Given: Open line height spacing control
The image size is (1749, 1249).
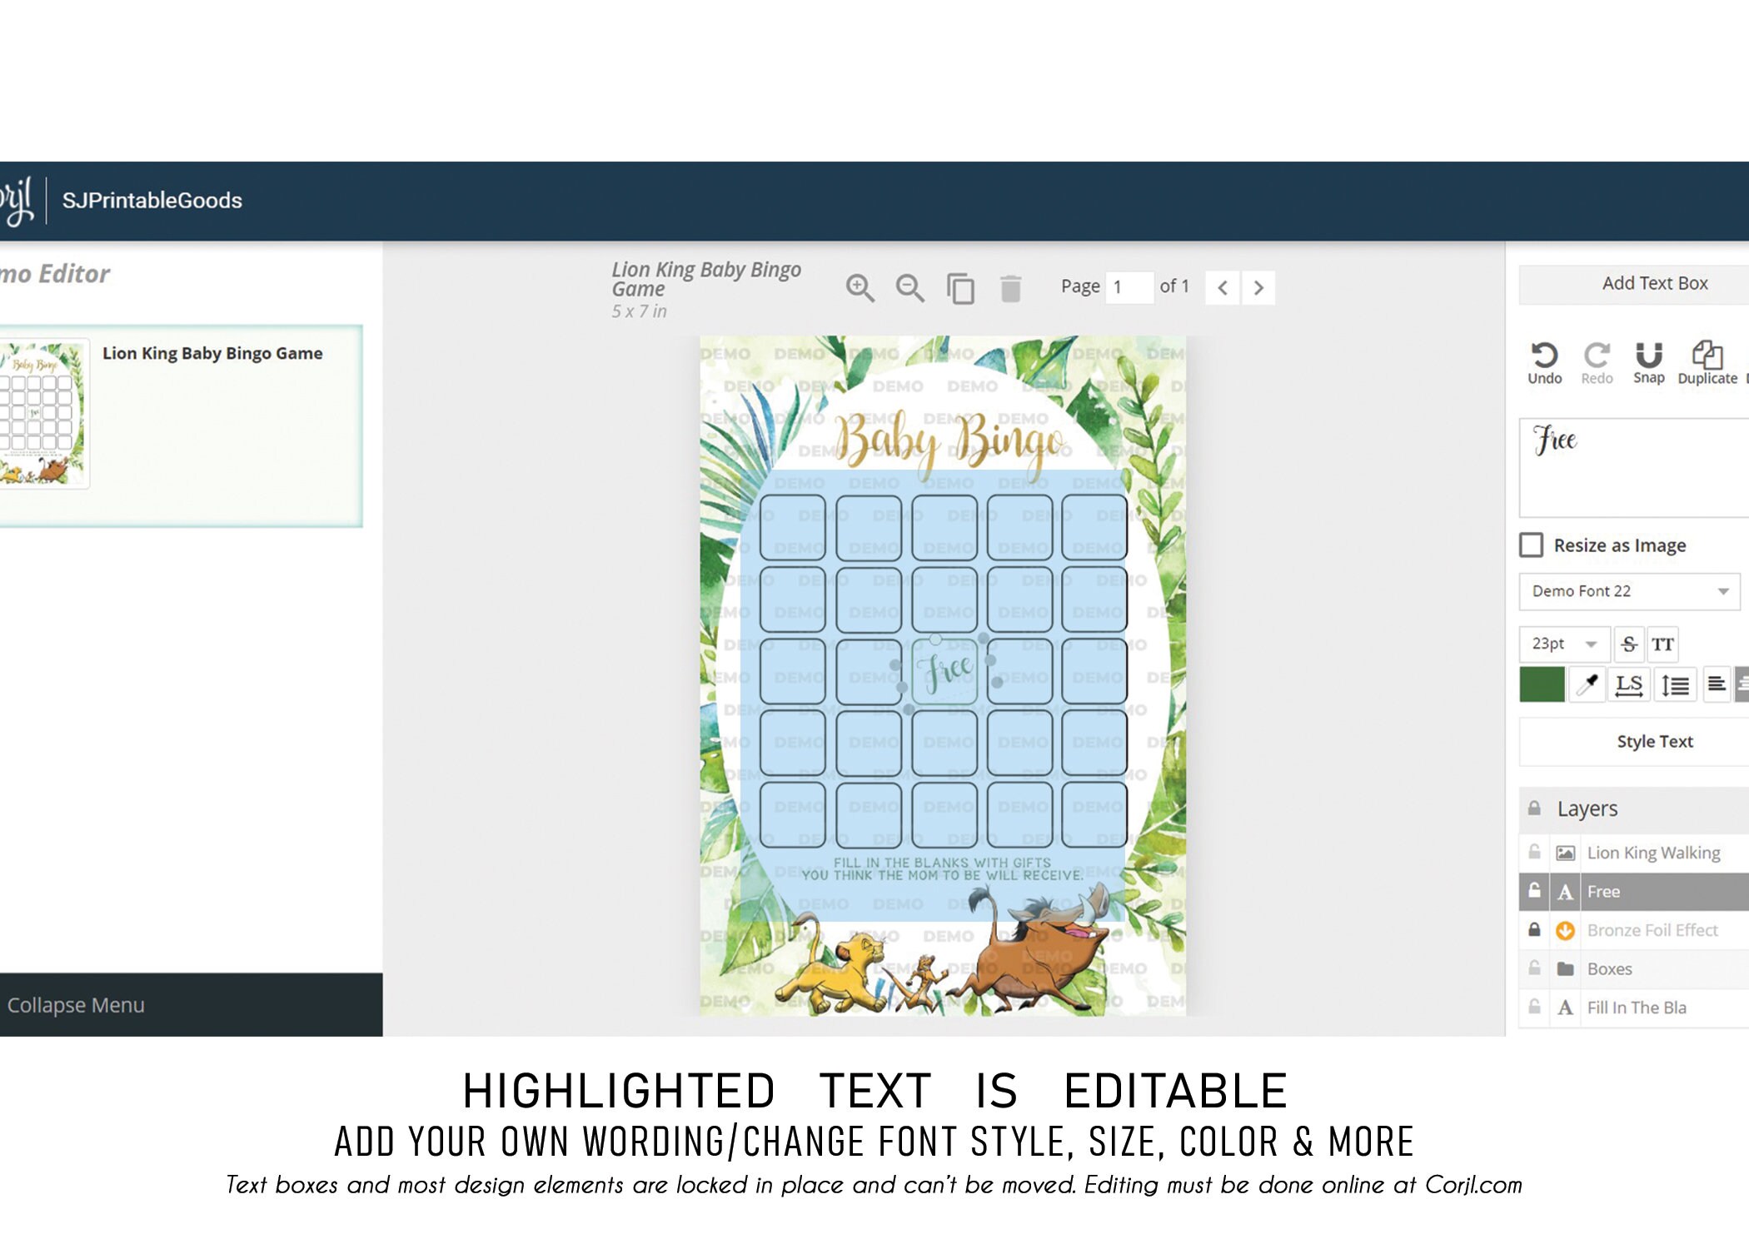Looking at the screenshot, I should point(1675,684).
